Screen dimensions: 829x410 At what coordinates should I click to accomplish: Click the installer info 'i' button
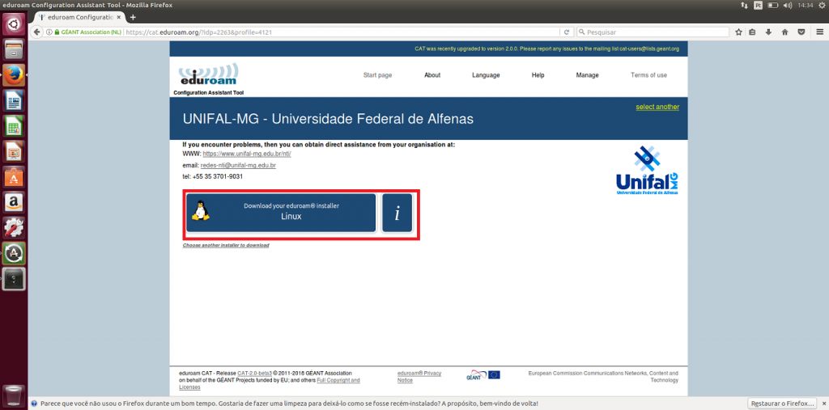(x=397, y=213)
